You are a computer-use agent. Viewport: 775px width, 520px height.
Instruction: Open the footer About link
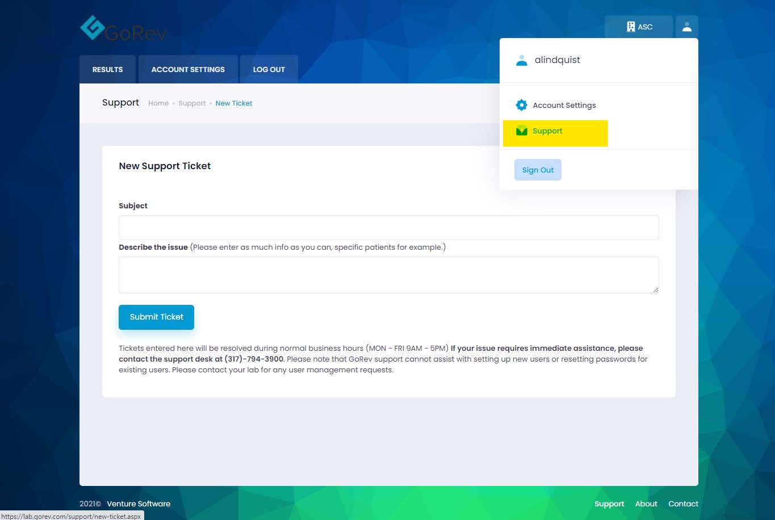coord(646,504)
